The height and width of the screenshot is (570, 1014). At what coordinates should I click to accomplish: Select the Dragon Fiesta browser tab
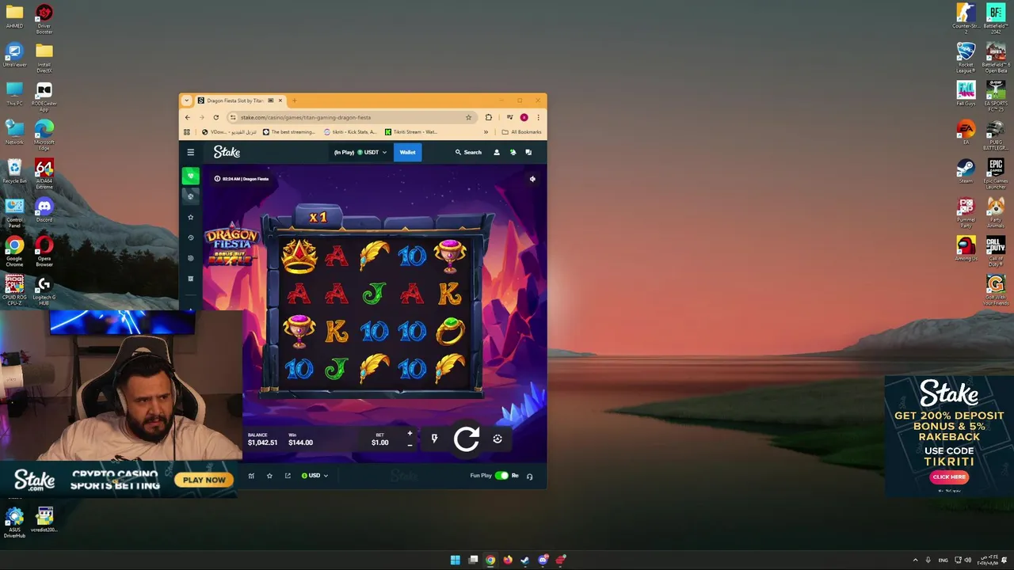click(x=240, y=101)
